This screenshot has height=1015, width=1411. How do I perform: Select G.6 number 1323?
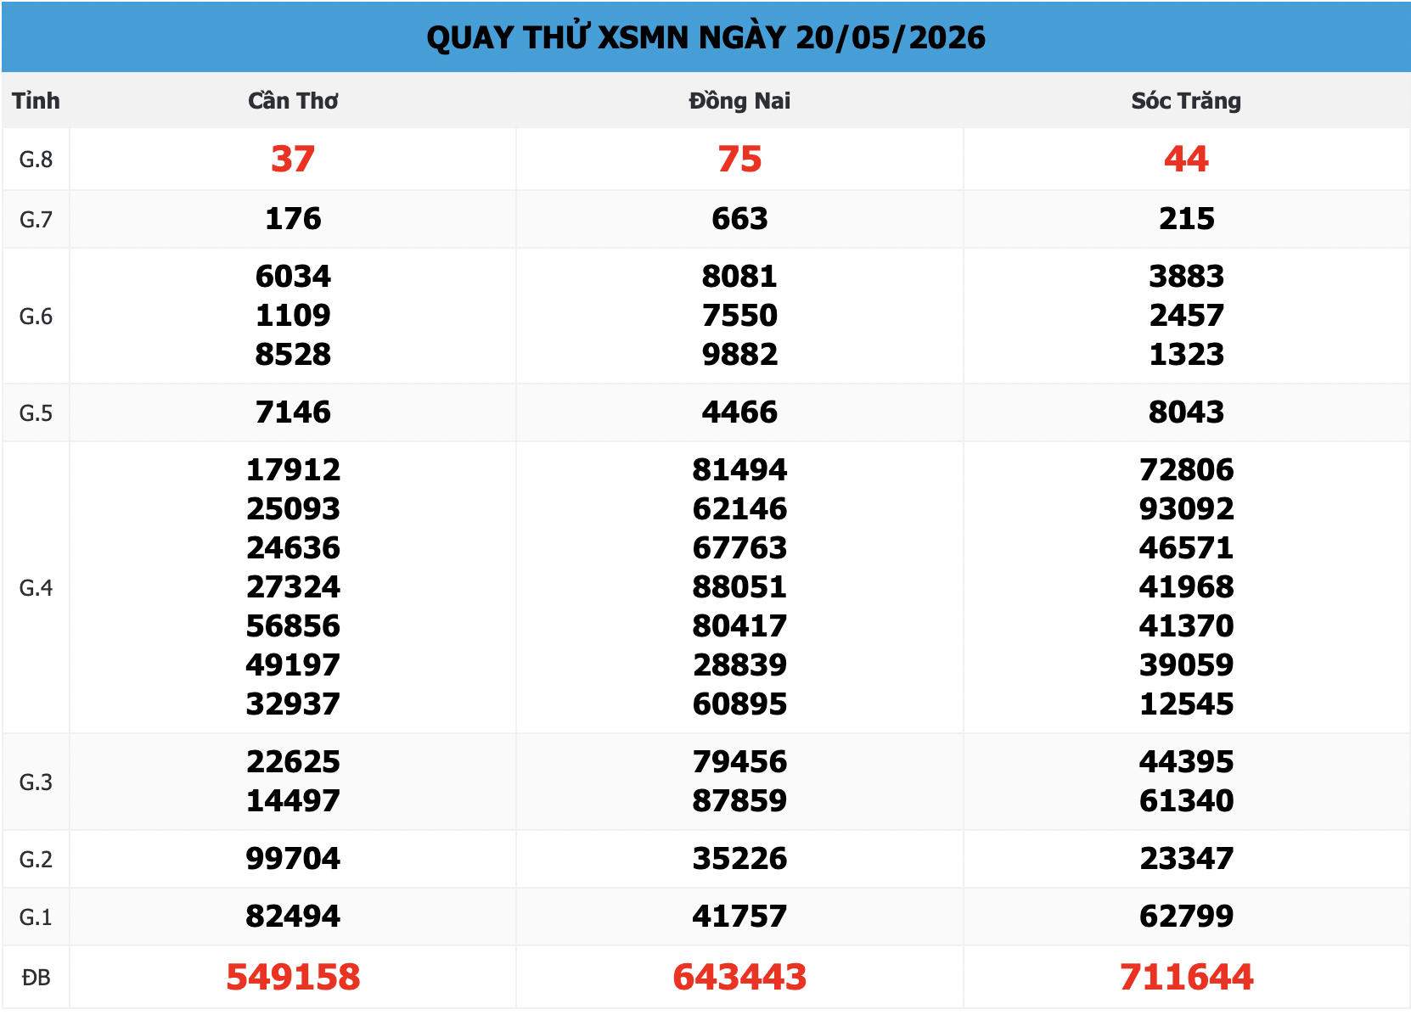[1186, 355]
